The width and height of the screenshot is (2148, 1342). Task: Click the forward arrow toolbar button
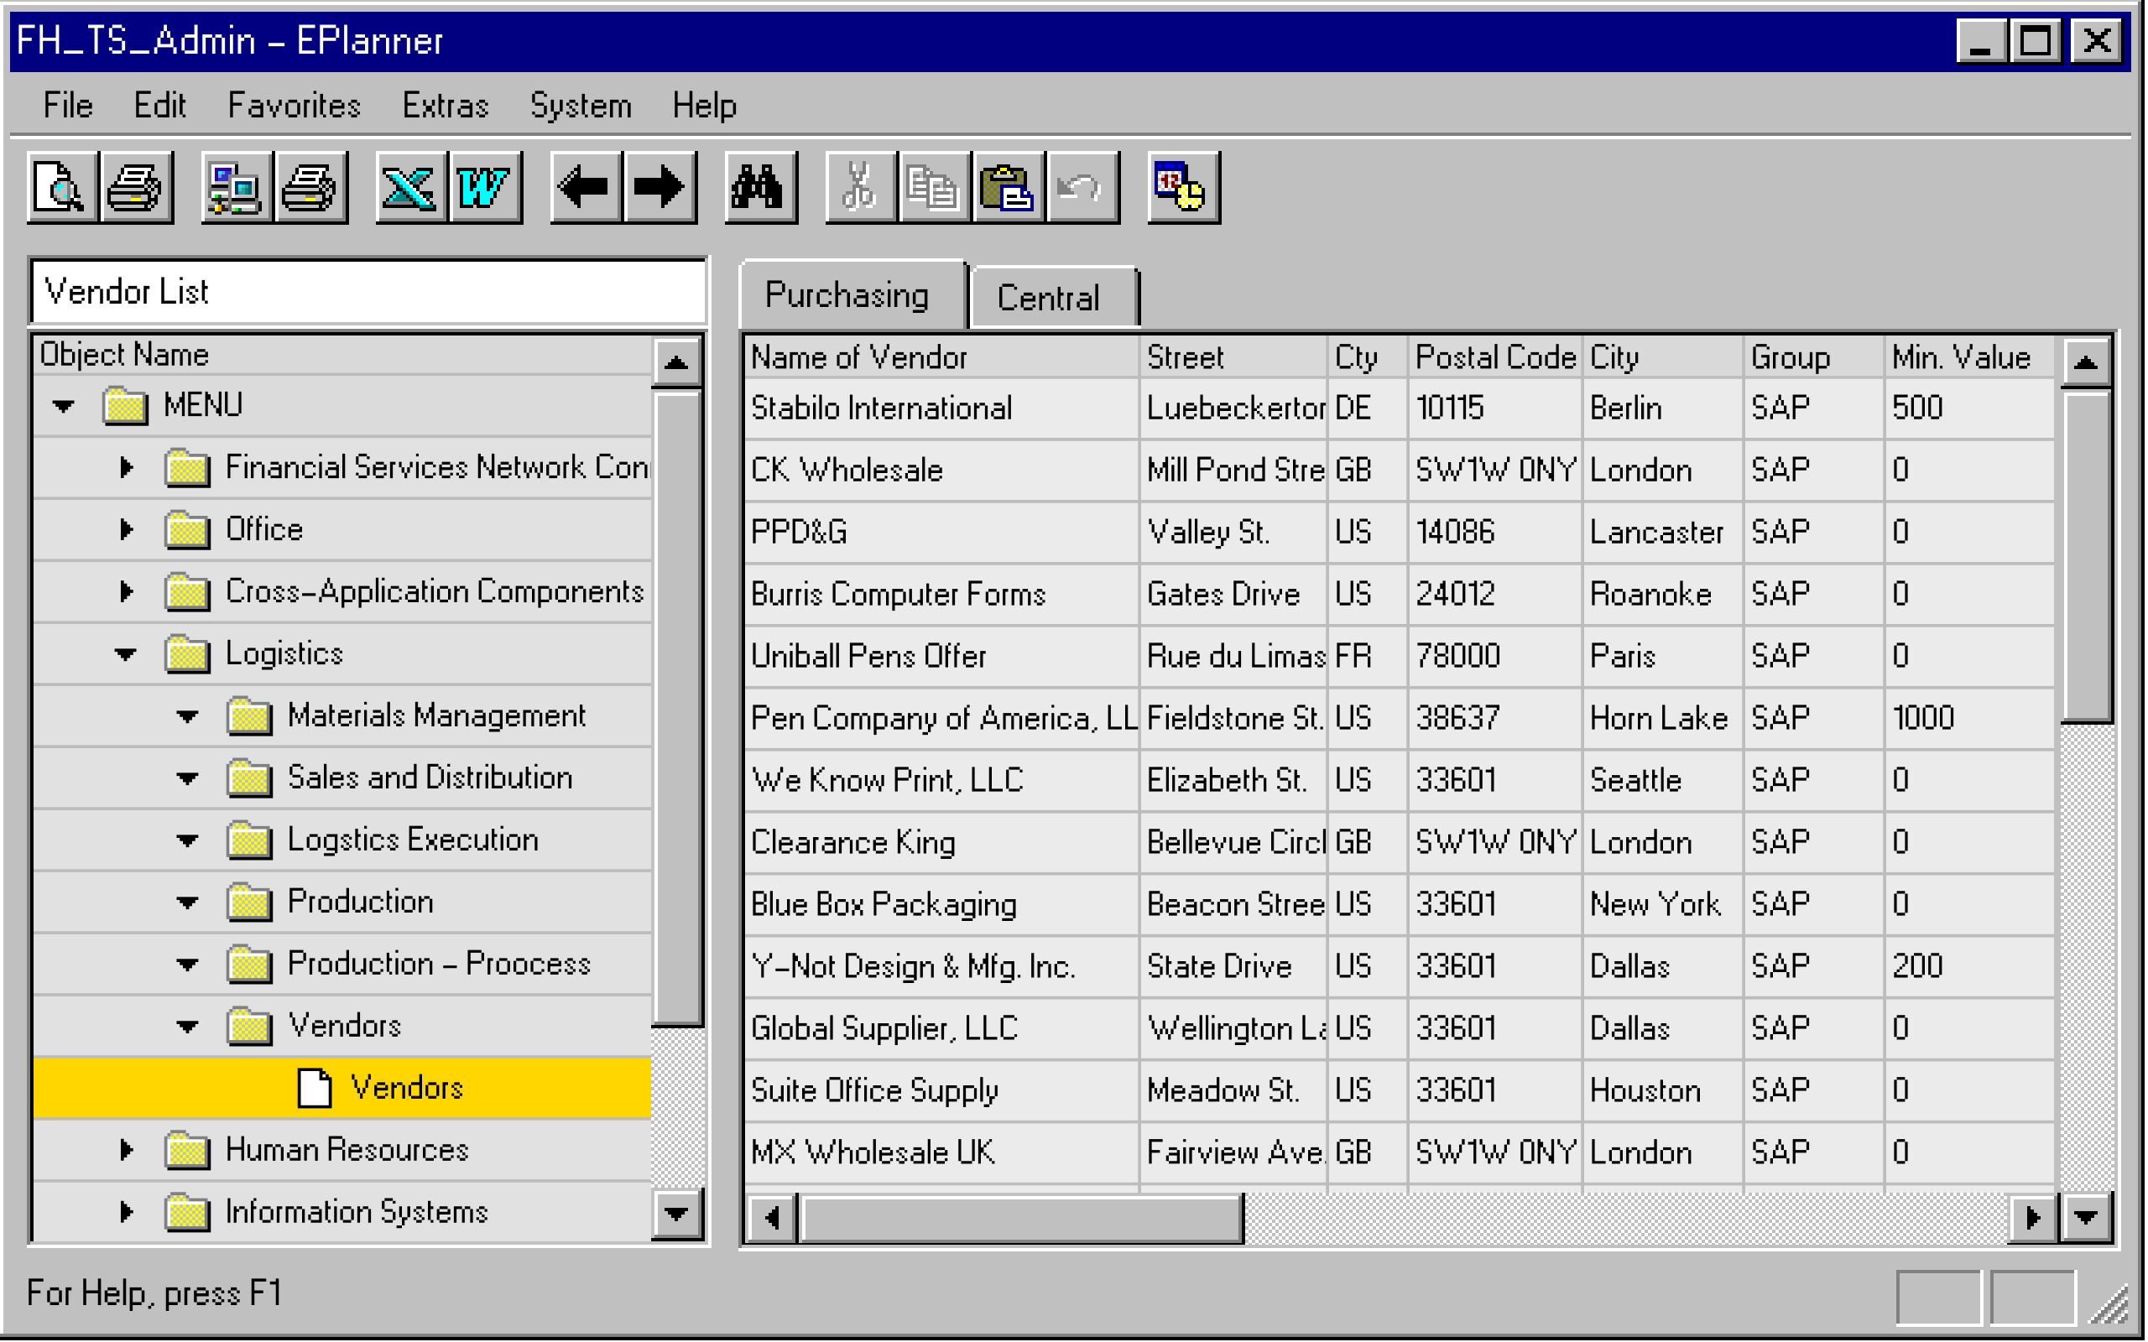(659, 187)
